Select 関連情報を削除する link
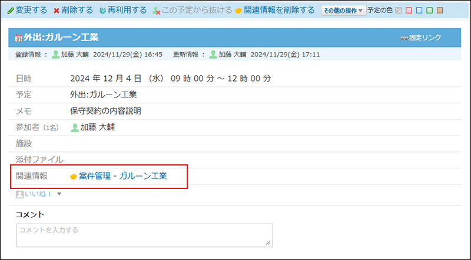The width and height of the screenshot is (471, 260). (279, 10)
